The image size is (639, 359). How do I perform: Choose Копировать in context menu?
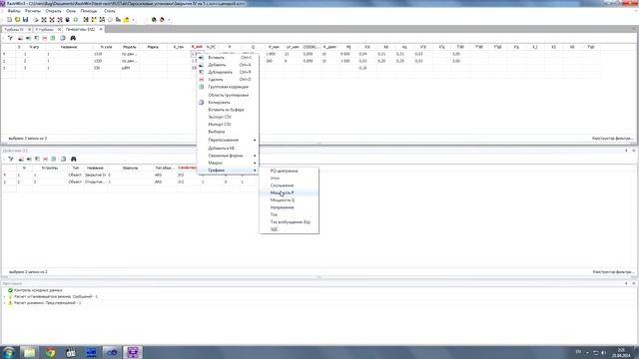click(x=228, y=102)
